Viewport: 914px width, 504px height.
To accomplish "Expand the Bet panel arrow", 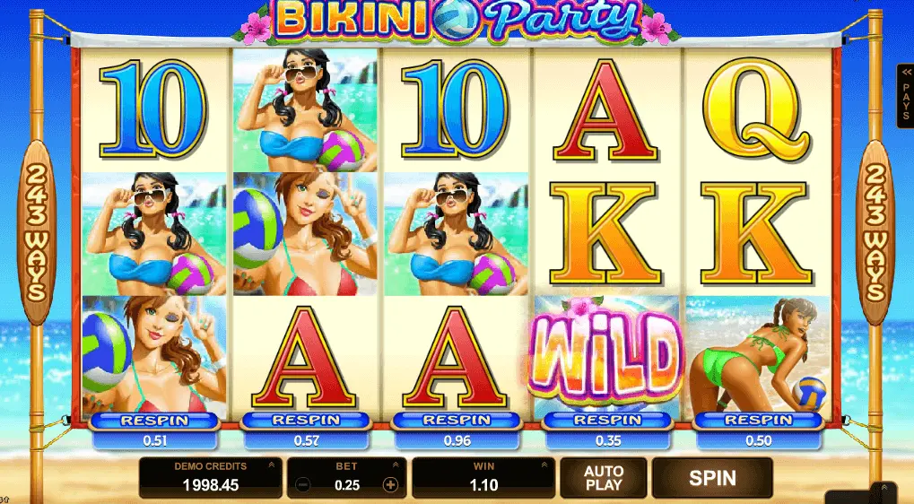I will [x=396, y=465].
